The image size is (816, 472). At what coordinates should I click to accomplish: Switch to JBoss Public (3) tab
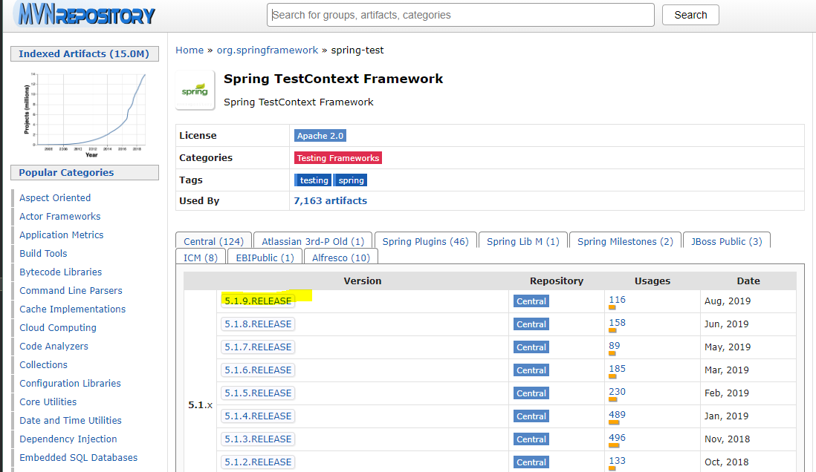tap(727, 241)
